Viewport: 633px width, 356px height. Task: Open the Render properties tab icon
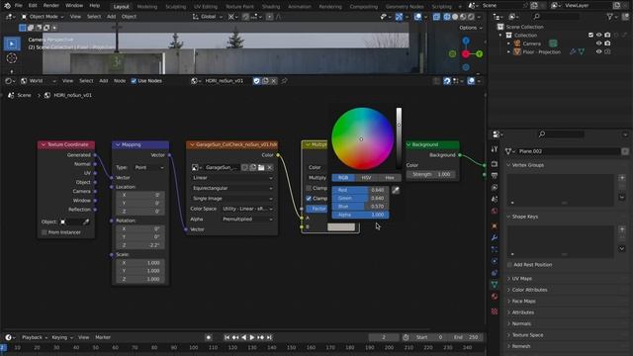495,164
